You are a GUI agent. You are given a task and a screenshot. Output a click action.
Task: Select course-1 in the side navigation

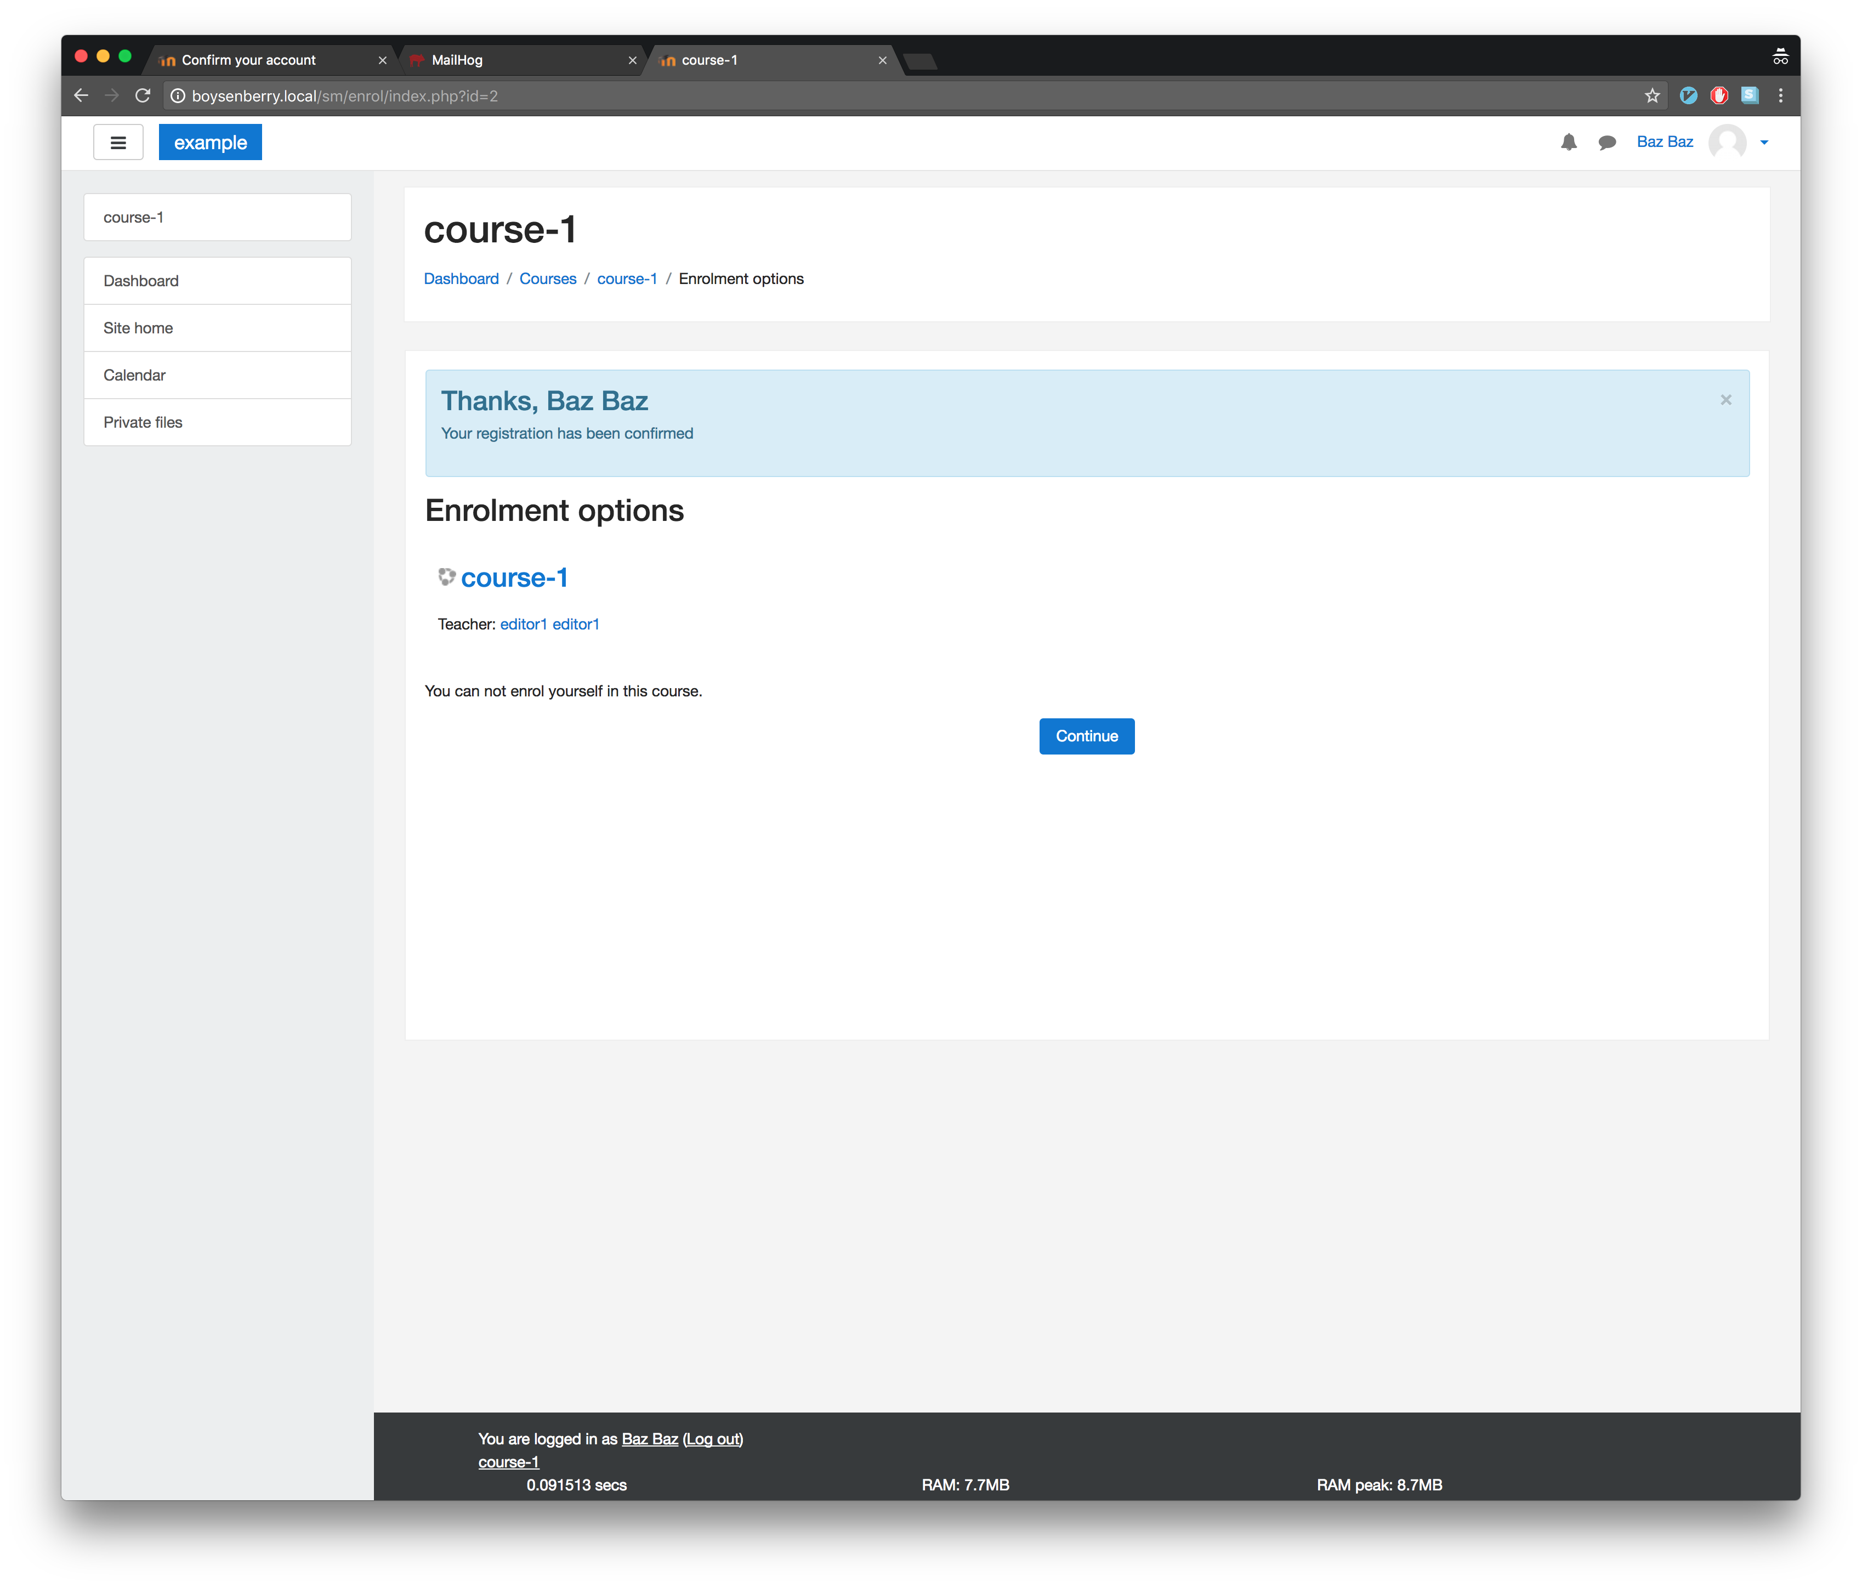(x=218, y=218)
